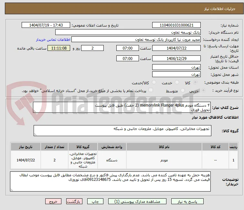Screen dimensions: 244x210
Task: Click the شرح کلی نیاز text area
Action: (x=122, y=107)
